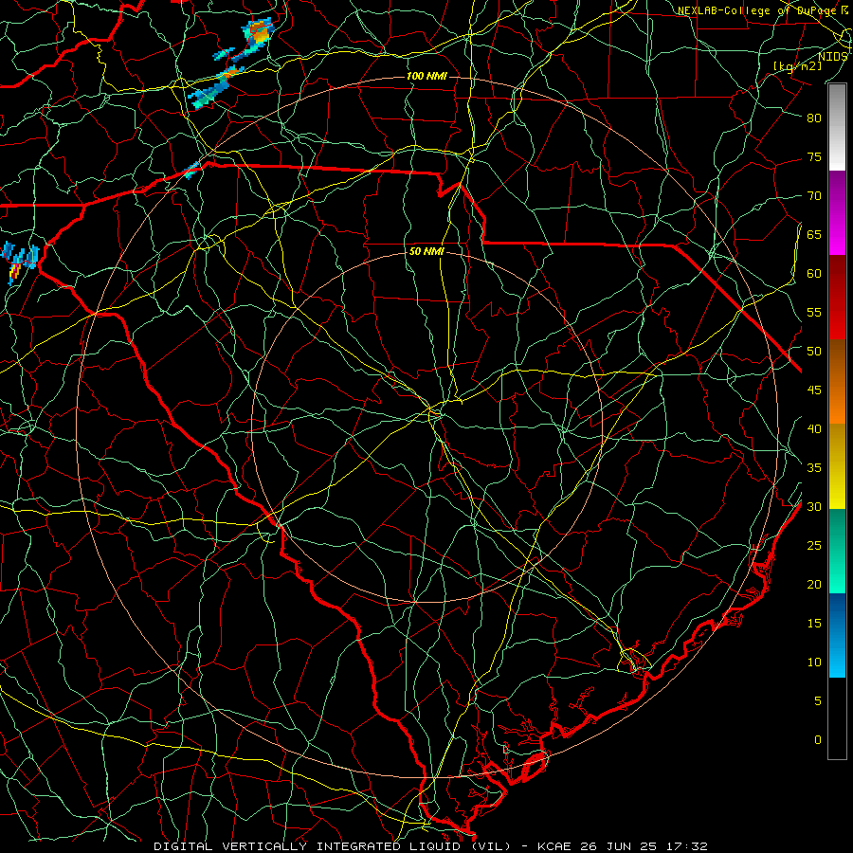This screenshot has width=853, height=853.
Task: Pick the black bottom segment of the VIL legend
Action: [x=837, y=717]
